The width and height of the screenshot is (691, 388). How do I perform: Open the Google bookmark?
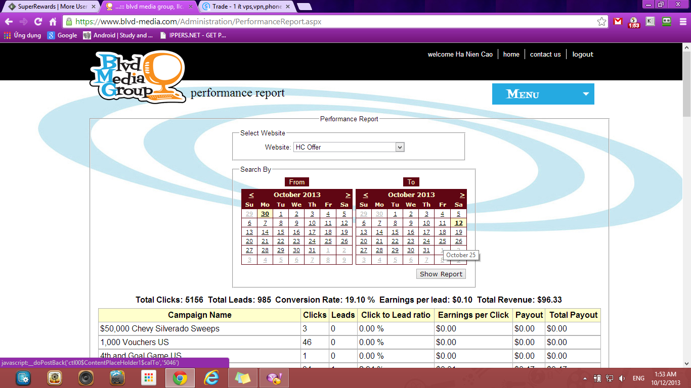pos(62,35)
